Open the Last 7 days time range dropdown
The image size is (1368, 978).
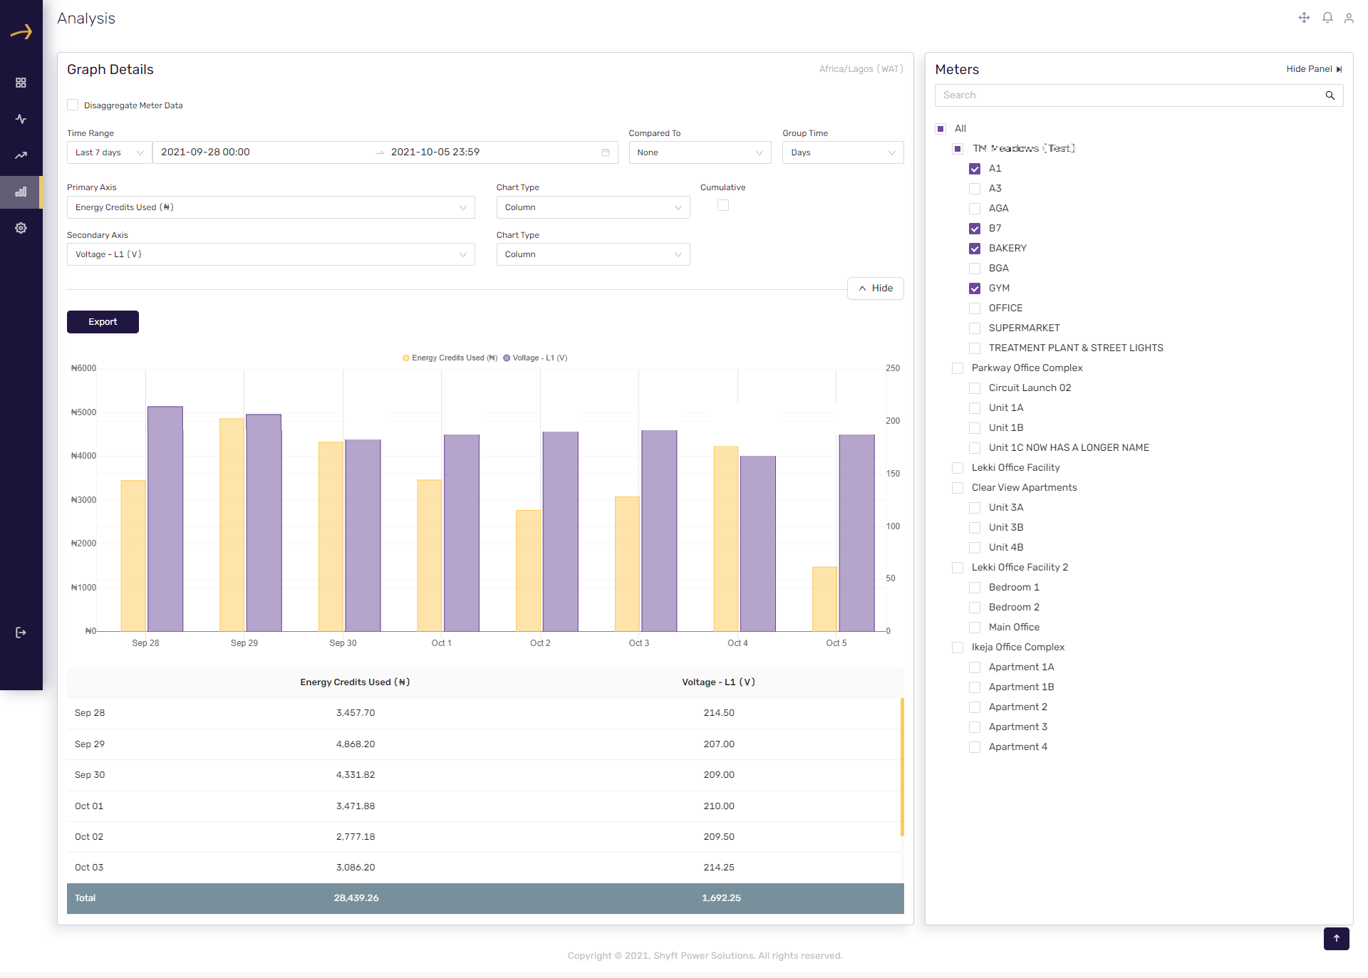pos(109,152)
